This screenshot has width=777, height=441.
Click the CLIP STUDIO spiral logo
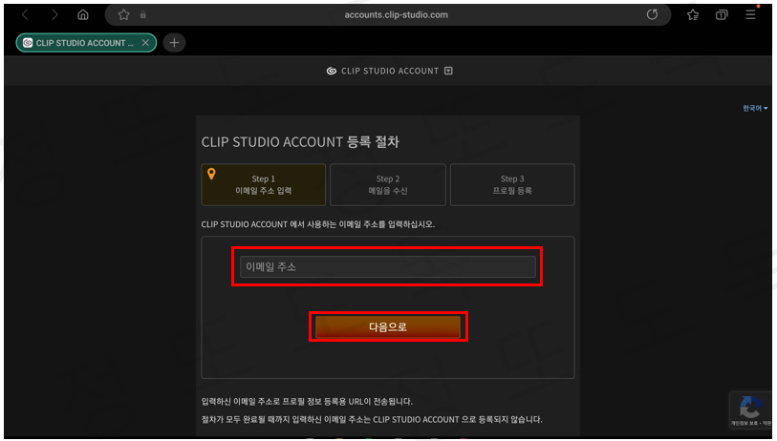(x=332, y=71)
